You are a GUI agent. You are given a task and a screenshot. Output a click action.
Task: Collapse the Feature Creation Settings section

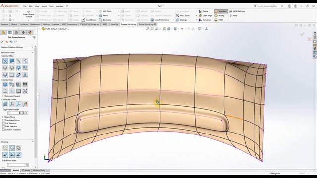32,47
